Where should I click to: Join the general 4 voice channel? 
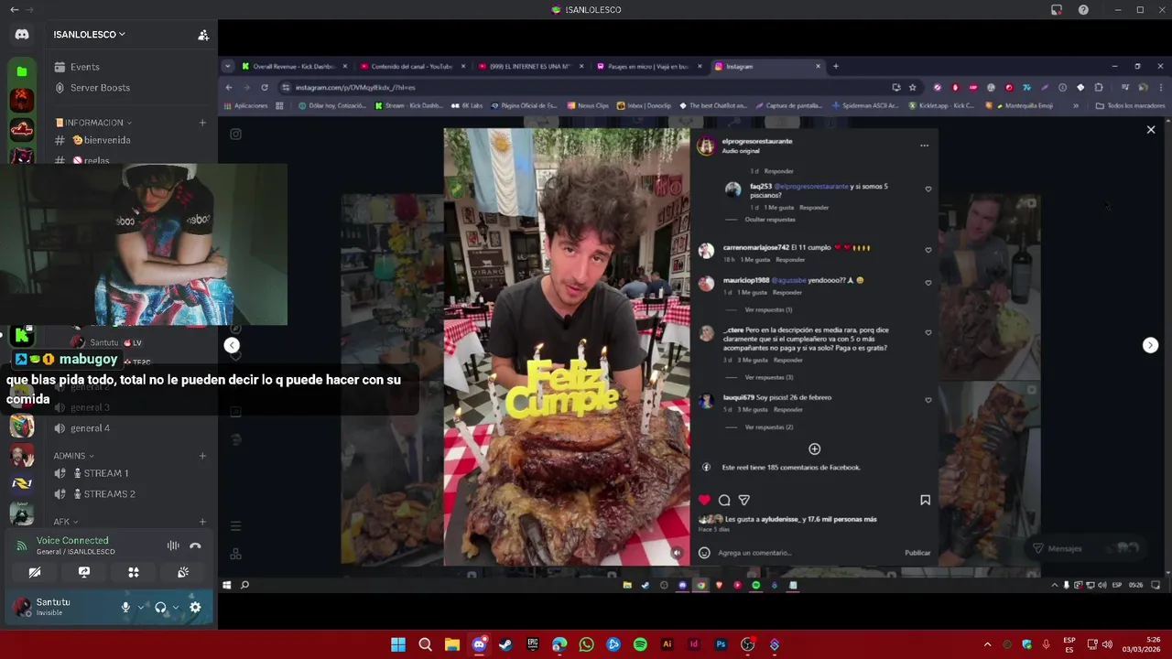pos(90,428)
